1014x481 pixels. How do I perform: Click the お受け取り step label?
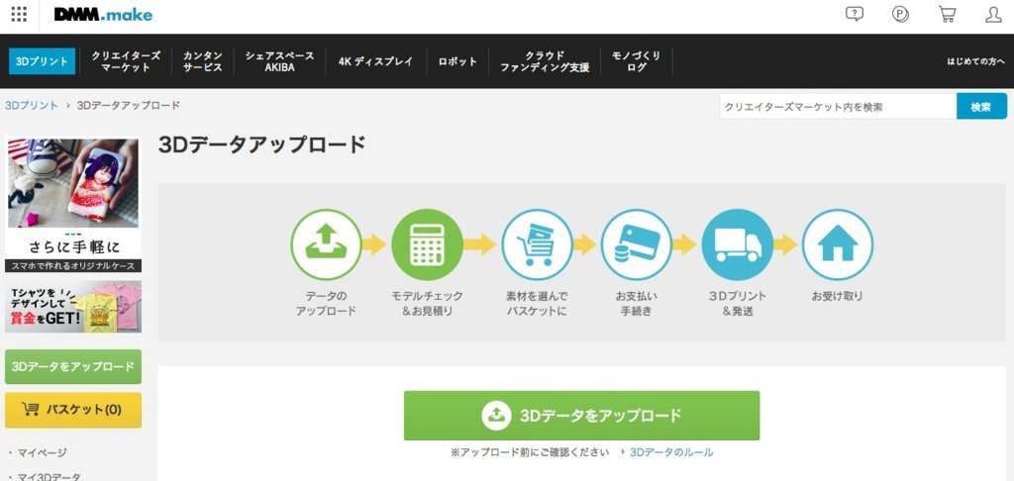click(x=838, y=296)
